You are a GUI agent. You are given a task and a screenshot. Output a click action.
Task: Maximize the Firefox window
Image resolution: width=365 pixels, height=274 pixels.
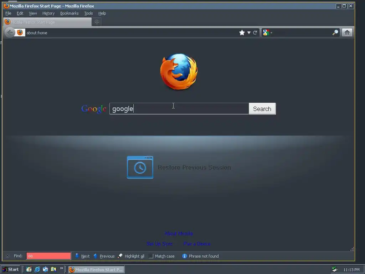344,6
